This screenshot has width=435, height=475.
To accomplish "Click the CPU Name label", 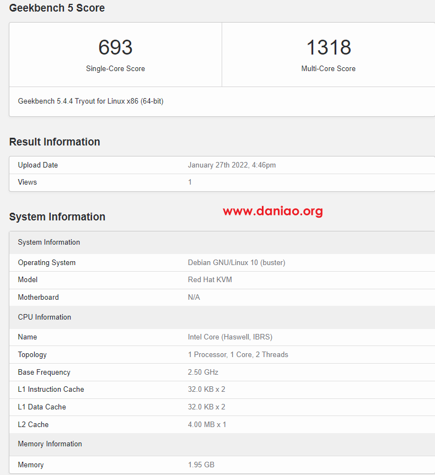I will click(27, 337).
